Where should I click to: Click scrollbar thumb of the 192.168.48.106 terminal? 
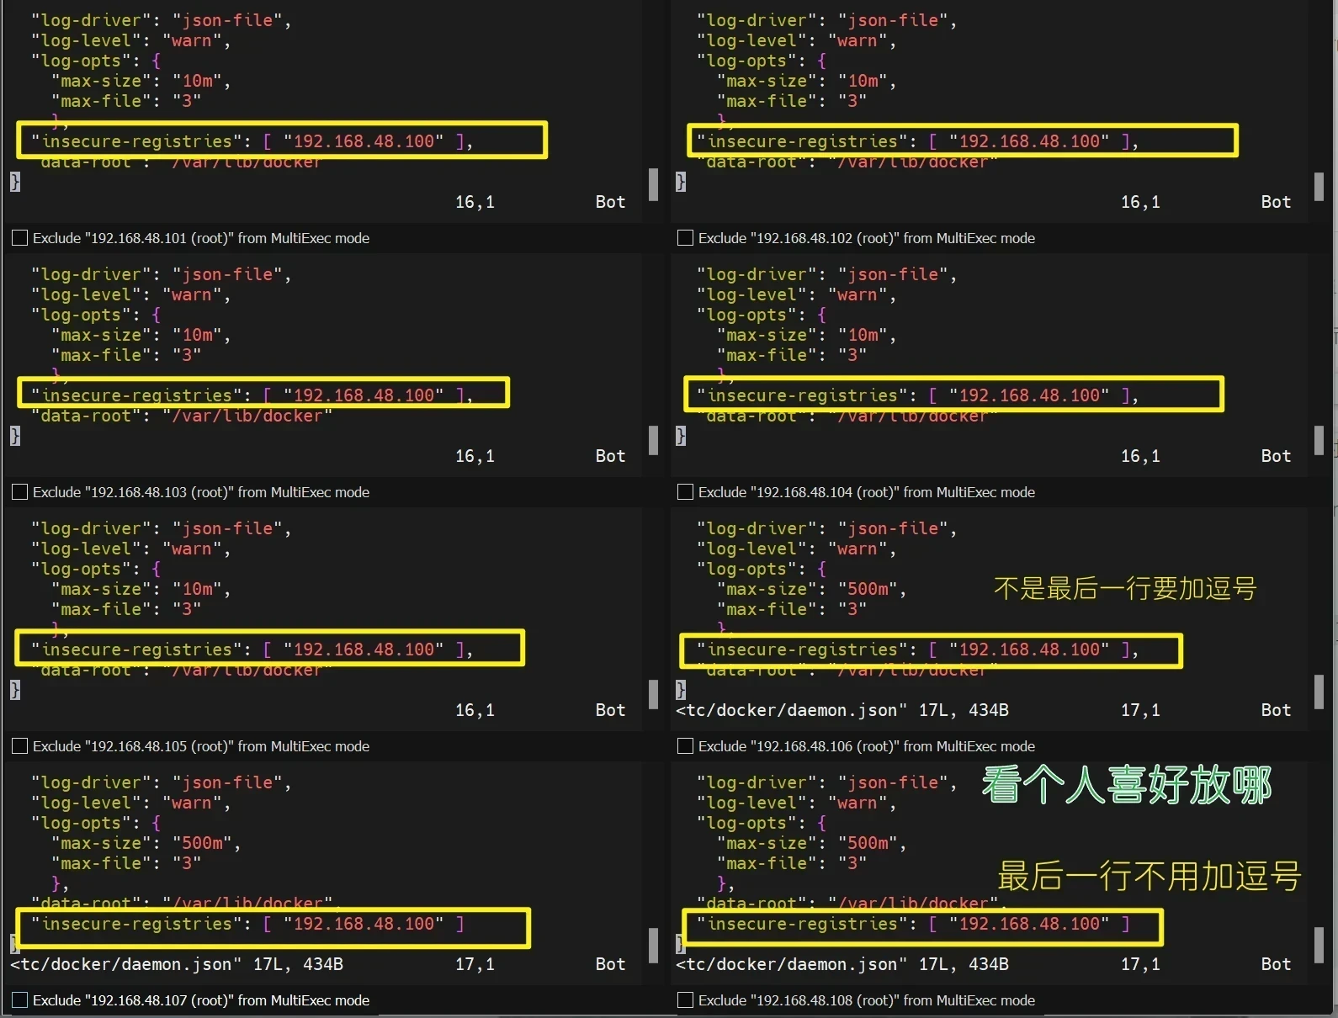(1319, 692)
